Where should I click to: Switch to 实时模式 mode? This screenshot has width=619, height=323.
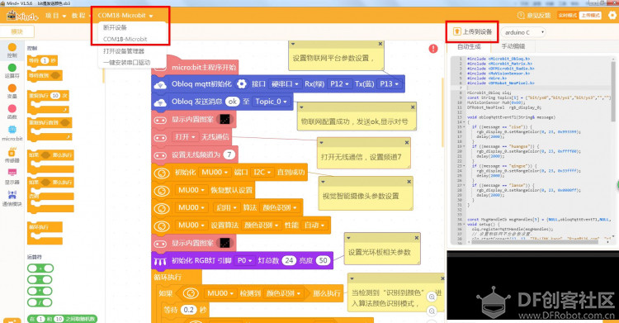pyautogui.click(x=568, y=16)
